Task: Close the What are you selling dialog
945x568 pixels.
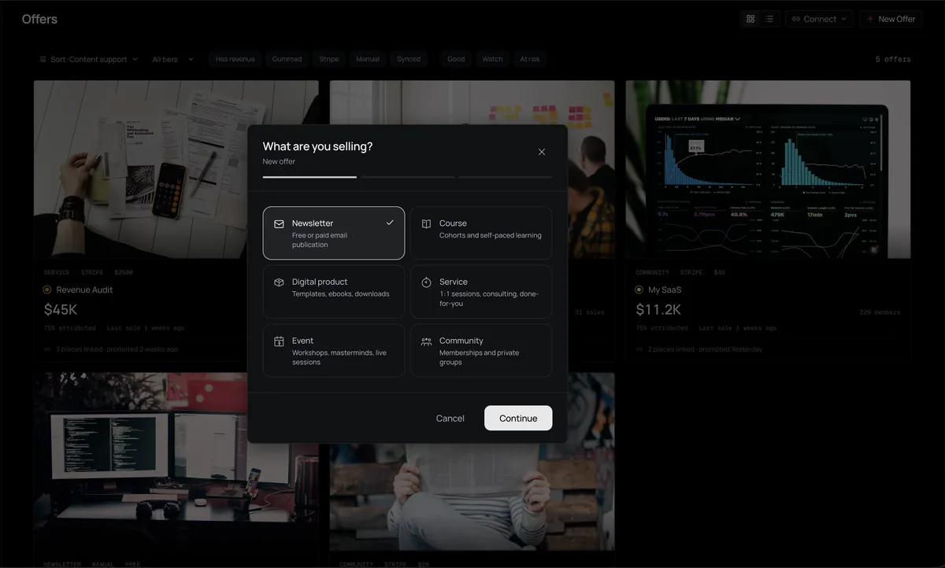Action: coord(541,152)
